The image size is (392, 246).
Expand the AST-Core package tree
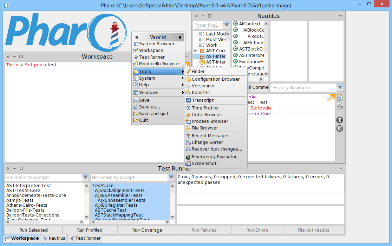coord(196,51)
